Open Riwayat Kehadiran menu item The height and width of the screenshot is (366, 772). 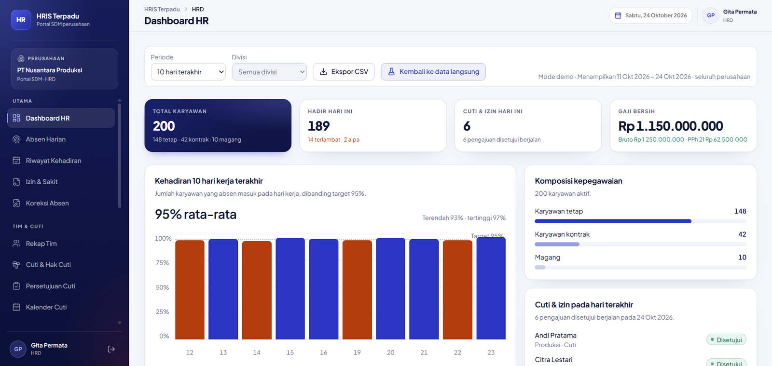click(61, 161)
